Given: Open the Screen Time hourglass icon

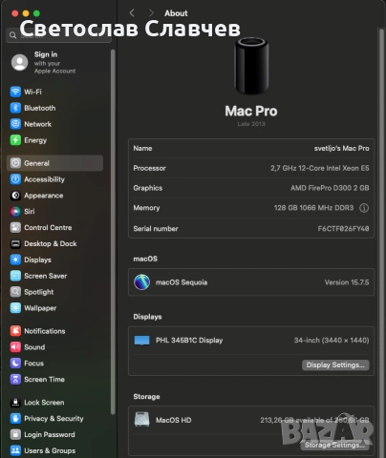Looking at the screenshot, I should click(x=15, y=379).
